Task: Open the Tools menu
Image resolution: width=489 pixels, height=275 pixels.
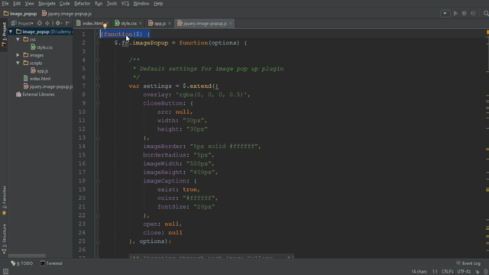Action: (x=112, y=3)
